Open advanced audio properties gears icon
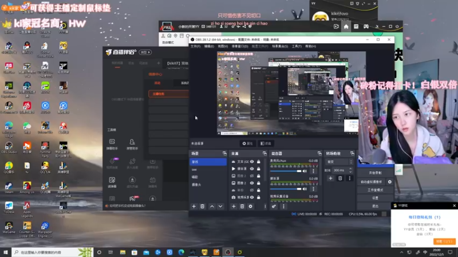 (274, 206)
